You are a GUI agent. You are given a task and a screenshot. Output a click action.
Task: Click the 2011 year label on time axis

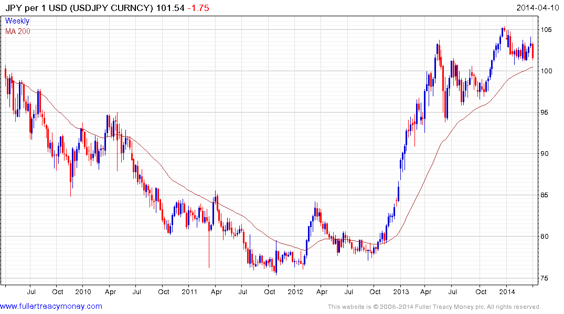pos(189,291)
